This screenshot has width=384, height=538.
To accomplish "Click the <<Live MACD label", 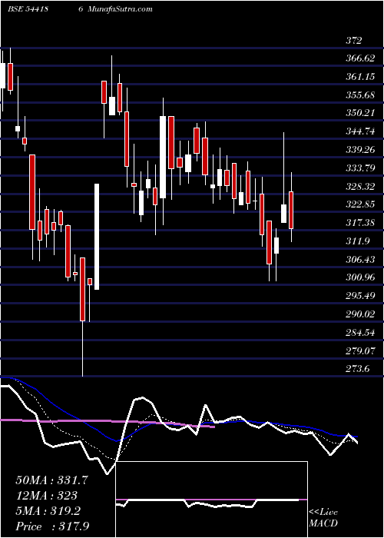I will coord(323,518).
